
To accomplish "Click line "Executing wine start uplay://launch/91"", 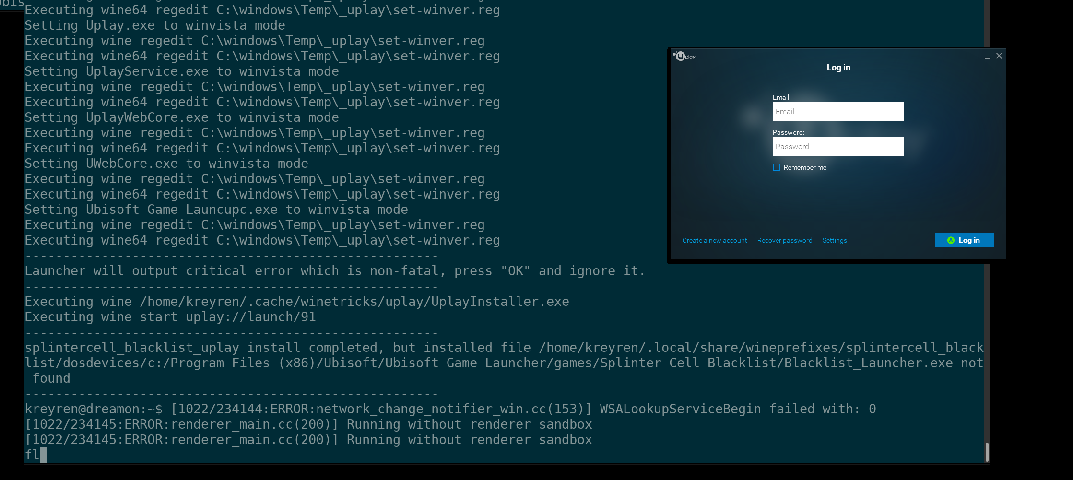I will coord(170,317).
